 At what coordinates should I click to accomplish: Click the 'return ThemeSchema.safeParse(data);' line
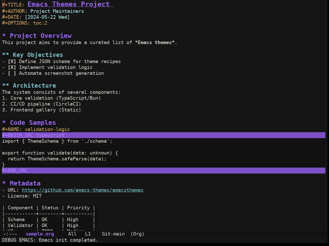[x=57, y=159]
